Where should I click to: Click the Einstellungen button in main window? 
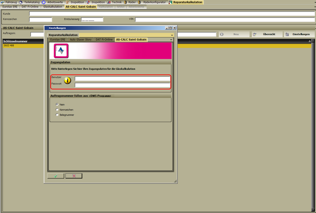(299, 34)
